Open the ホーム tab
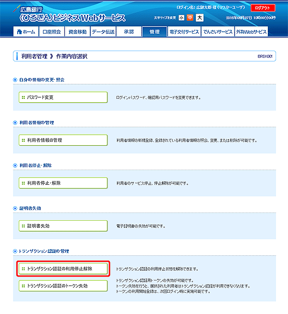 click(x=26, y=32)
